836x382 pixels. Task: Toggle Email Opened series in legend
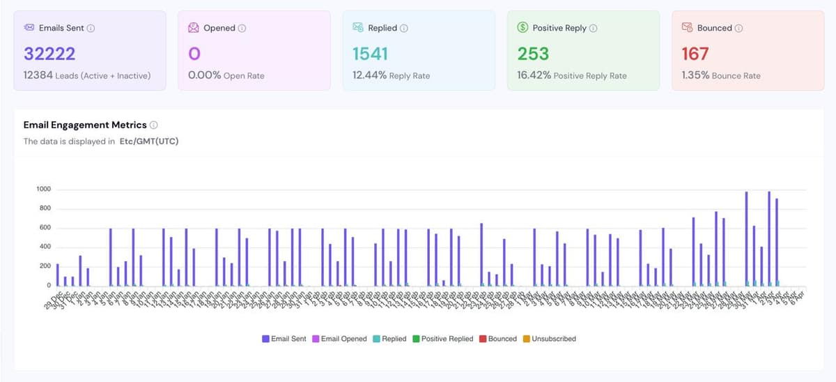[339, 339]
